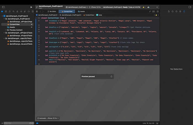Screen dimensions: 193x125
Task: Collapse the davisSharayah_finalProject2 root project
Action: click(2, 16)
